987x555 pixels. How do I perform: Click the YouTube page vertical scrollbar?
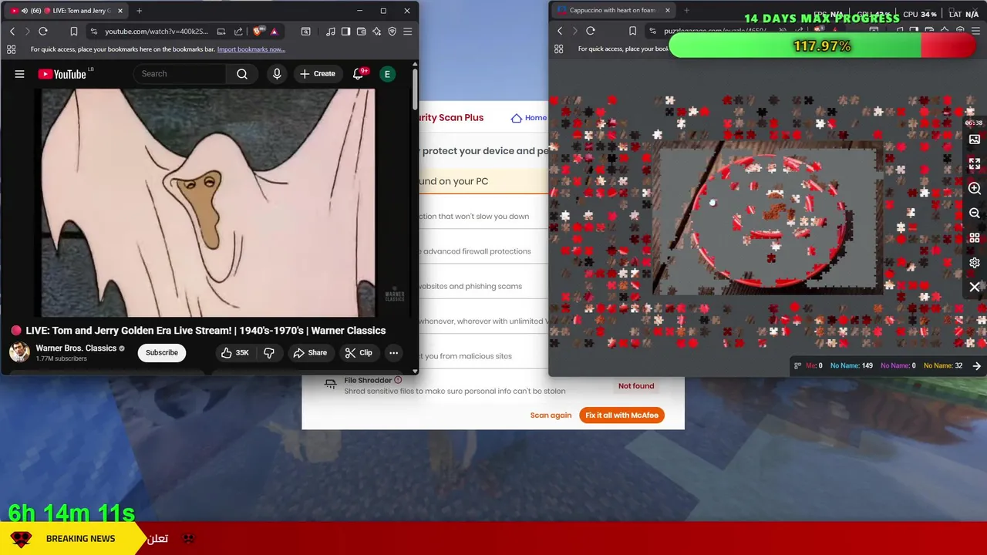coord(416,89)
